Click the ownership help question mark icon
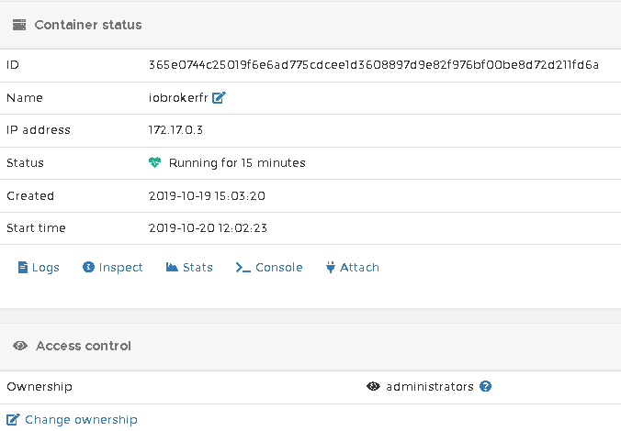This screenshot has height=431, width=621. [x=486, y=387]
